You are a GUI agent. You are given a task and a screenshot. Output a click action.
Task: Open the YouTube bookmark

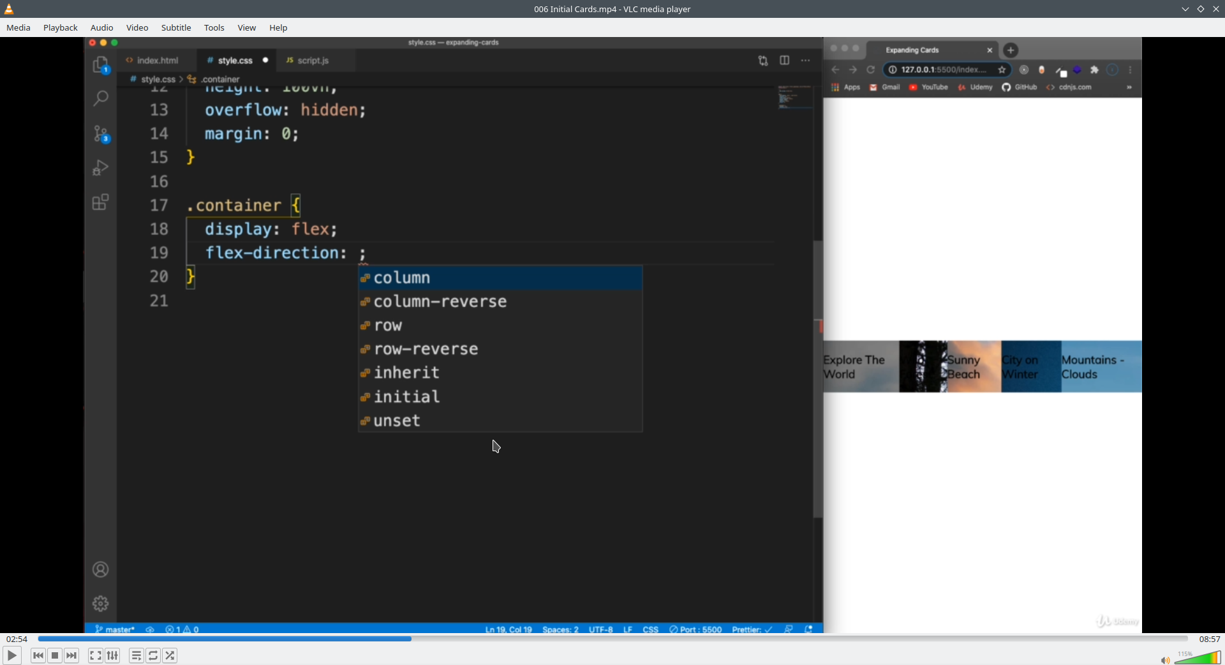tap(928, 87)
